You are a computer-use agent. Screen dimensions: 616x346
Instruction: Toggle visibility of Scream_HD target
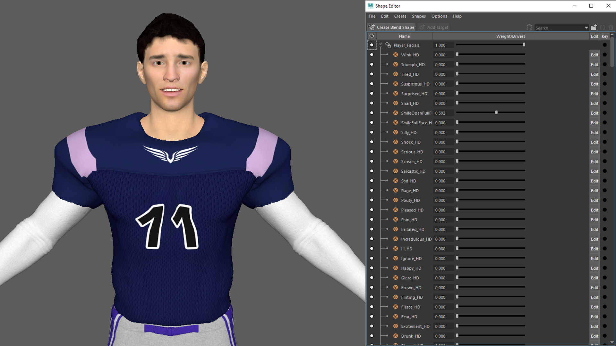(x=372, y=161)
